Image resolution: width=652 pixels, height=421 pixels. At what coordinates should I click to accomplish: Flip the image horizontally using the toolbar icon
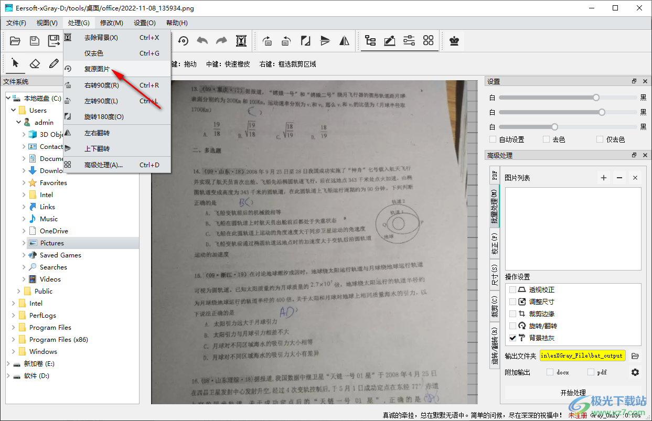(344, 40)
